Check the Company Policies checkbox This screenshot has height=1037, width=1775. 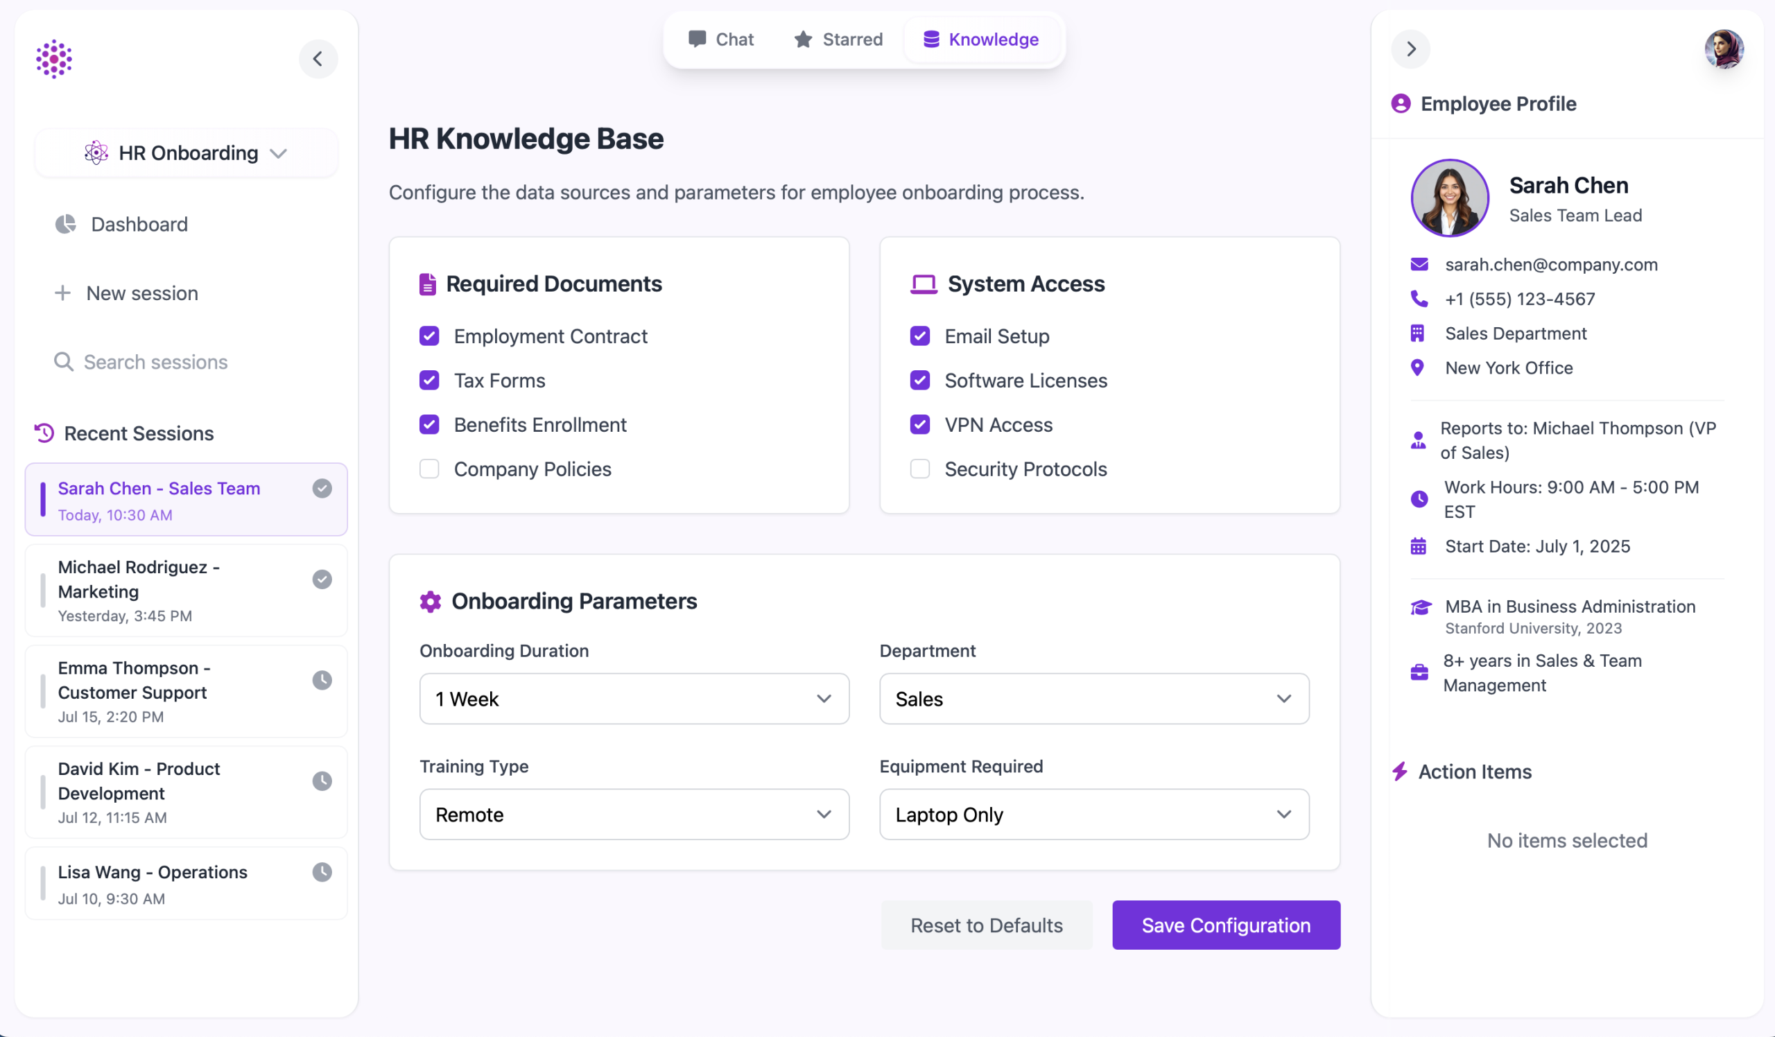tap(429, 469)
